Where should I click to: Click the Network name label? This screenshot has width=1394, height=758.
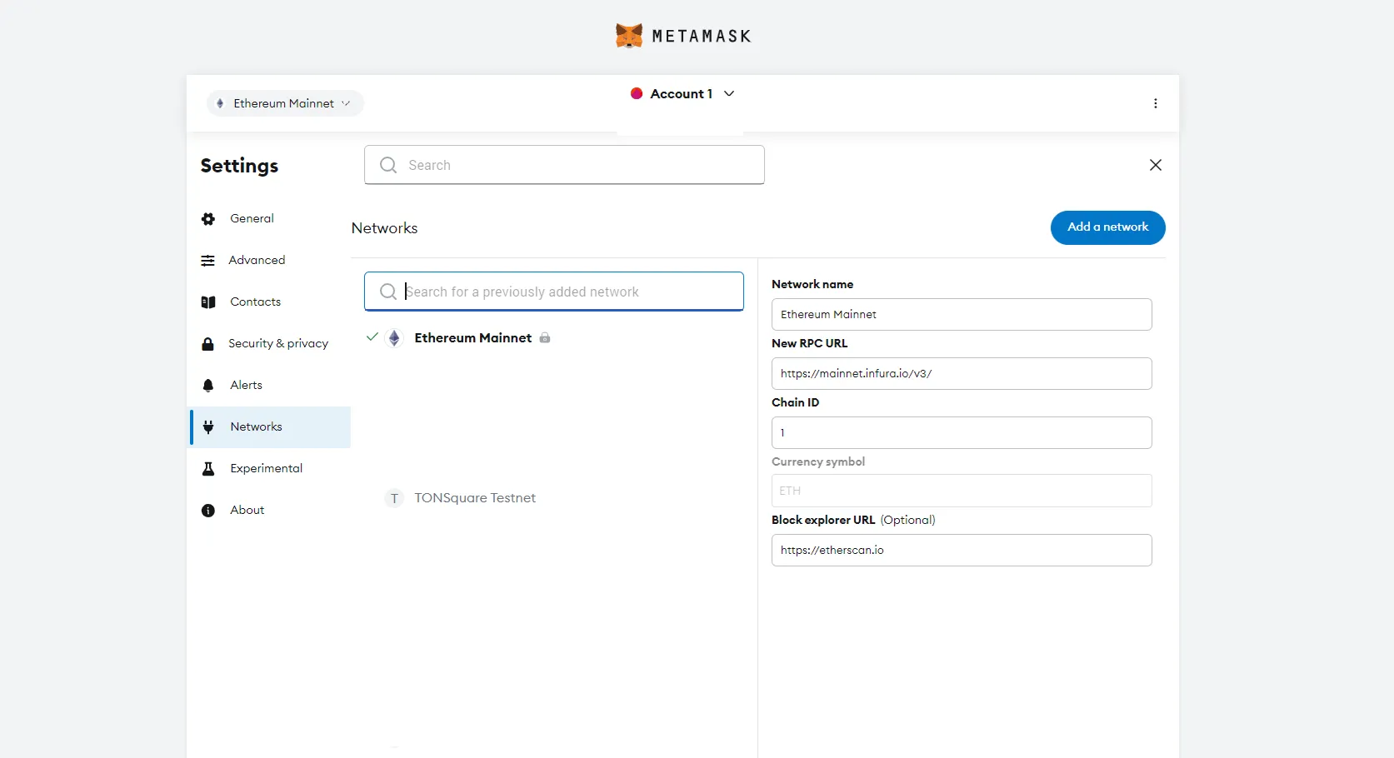812,284
